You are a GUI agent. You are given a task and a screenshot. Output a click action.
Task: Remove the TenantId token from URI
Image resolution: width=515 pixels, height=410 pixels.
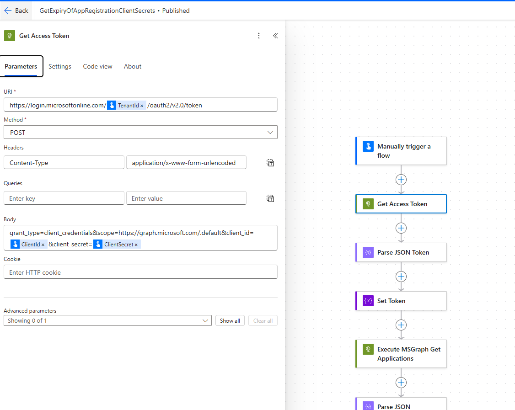click(x=142, y=106)
